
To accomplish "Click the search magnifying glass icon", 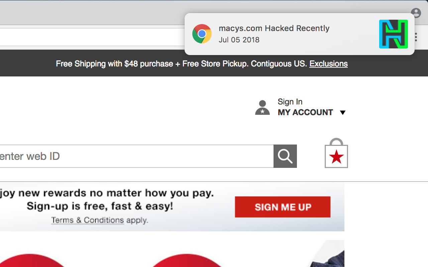I will click(x=285, y=156).
